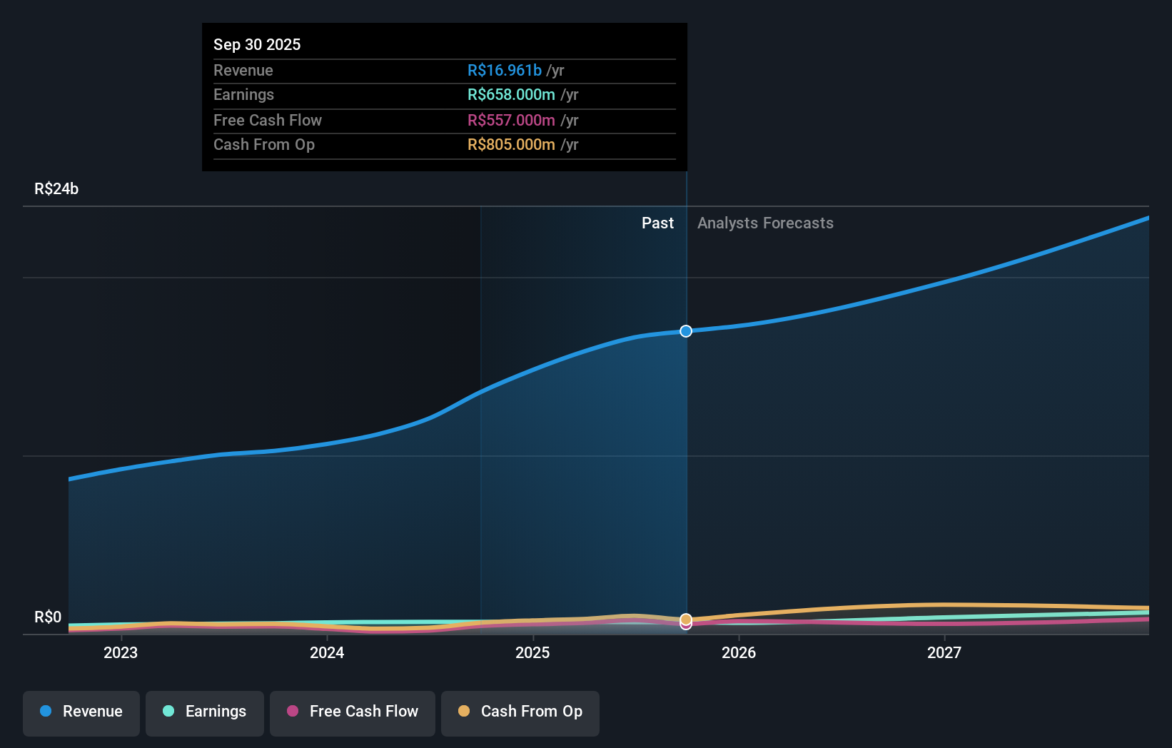Toggle the Earnings series off
Viewport: 1172px width, 748px height.
[204, 713]
